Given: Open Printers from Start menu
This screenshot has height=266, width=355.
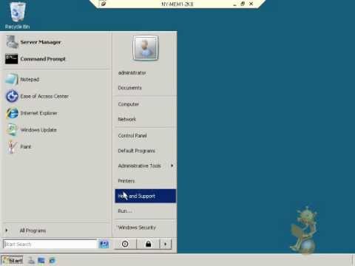Looking at the screenshot, I should (x=146, y=181).
